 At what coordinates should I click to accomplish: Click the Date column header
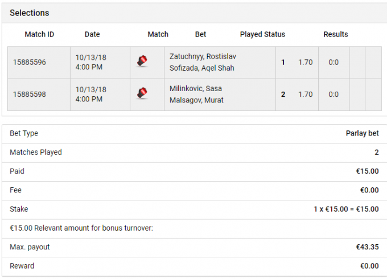[92, 34]
